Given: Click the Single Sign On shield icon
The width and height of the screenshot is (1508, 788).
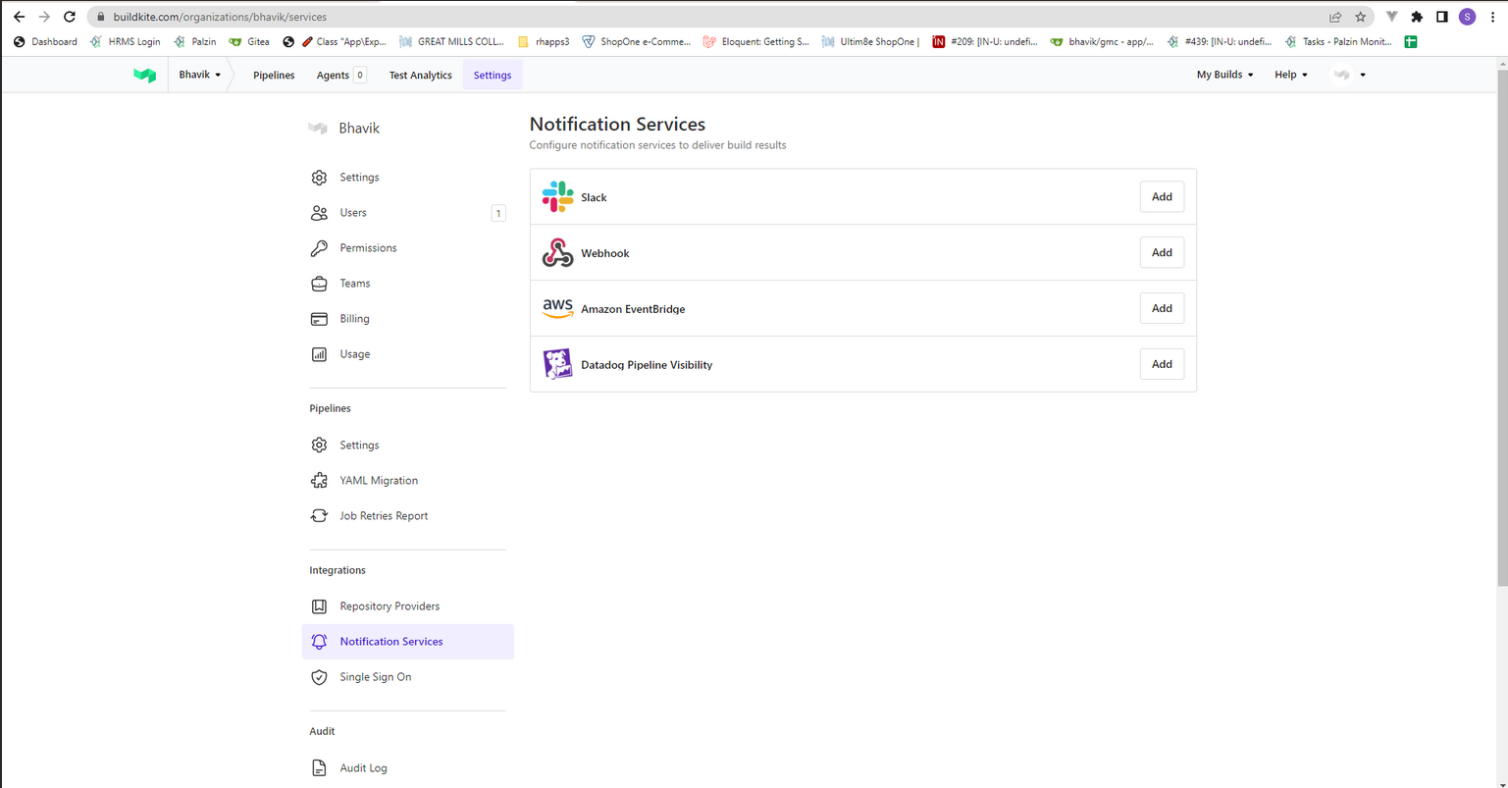Looking at the screenshot, I should click(x=319, y=677).
